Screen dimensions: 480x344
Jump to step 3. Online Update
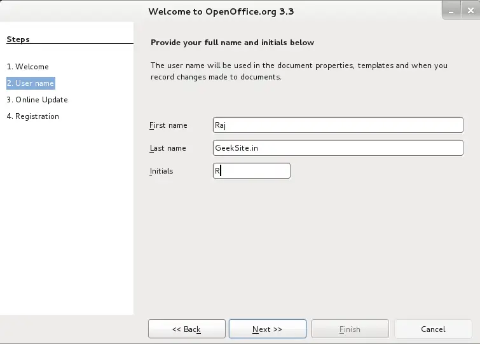[38, 100]
